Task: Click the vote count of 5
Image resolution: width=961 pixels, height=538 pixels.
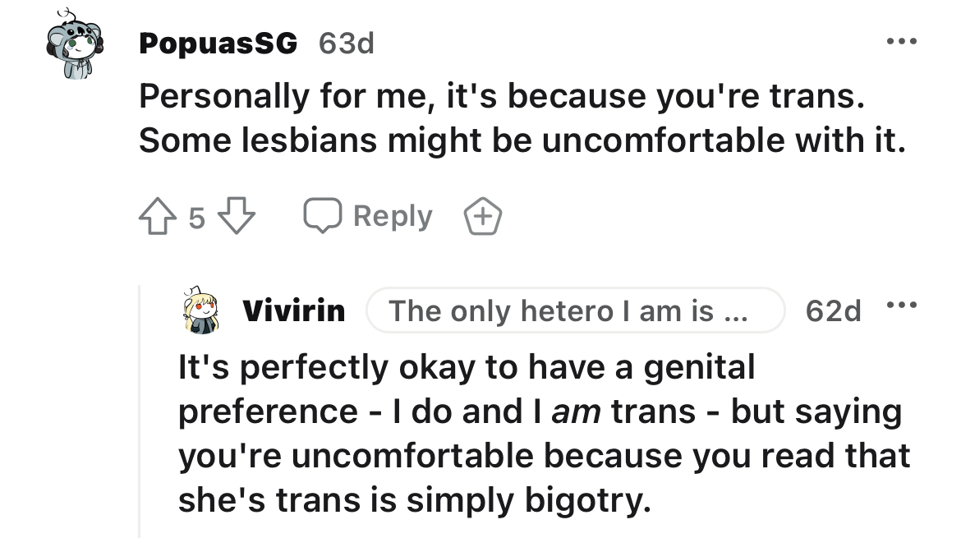Action: click(197, 218)
